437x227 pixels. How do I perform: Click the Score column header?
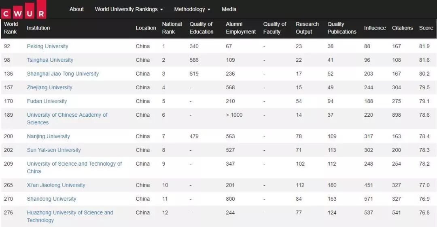(x=426, y=28)
